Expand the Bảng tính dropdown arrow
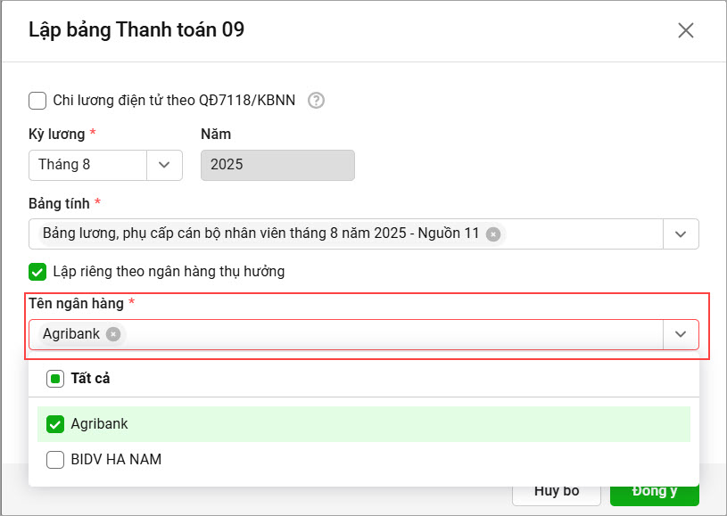Image resolution: width=727 pixels, height=516 pixels. coord(681,233)
